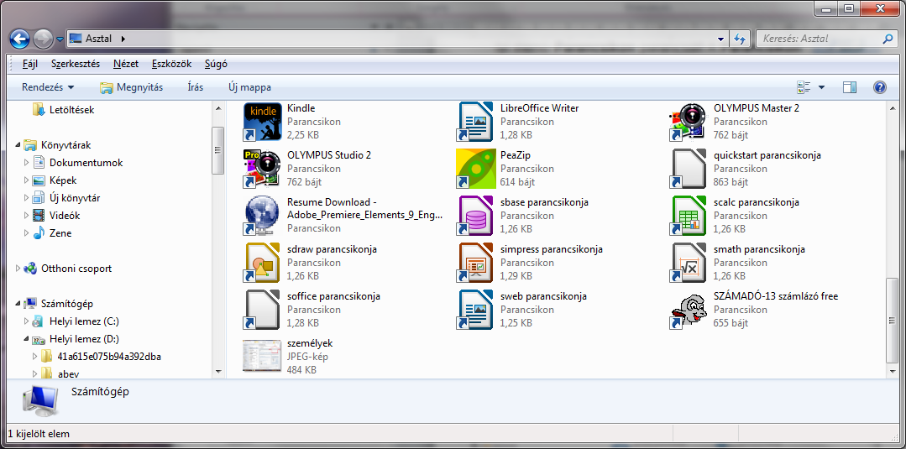Open the Szerkesztés menu
906x449 pixels.
coord(76,64)
